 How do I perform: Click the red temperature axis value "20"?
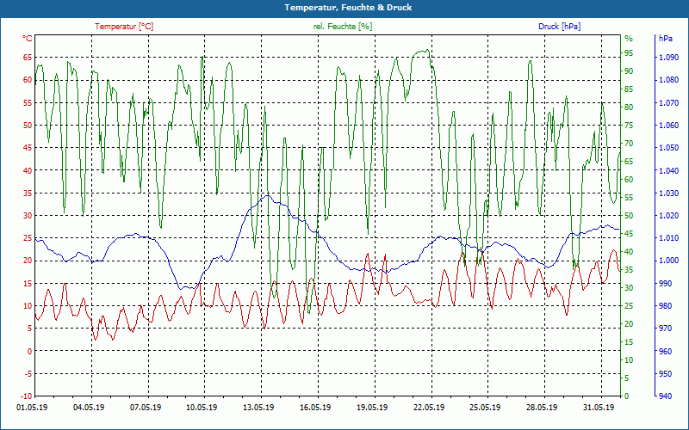[28, 261]
